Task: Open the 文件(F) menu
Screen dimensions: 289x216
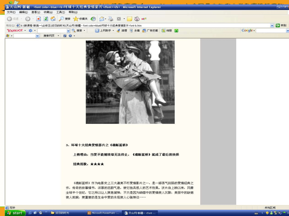Action: tap(11, 12)
